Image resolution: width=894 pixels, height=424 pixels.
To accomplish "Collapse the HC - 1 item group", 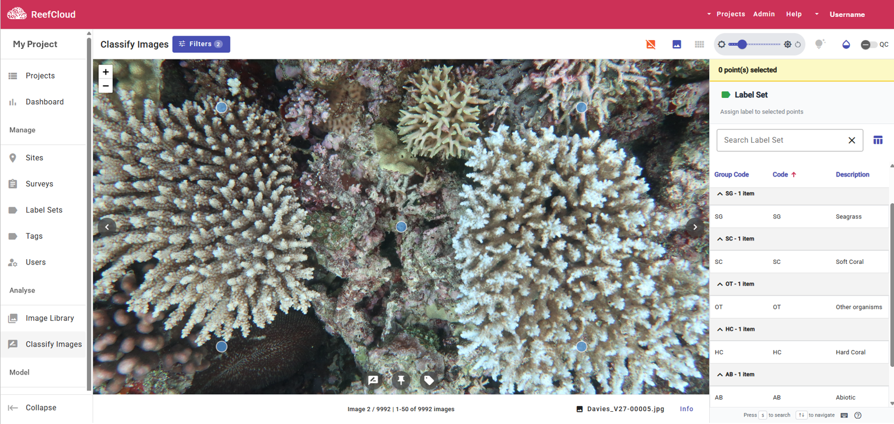I will (720, 330).
